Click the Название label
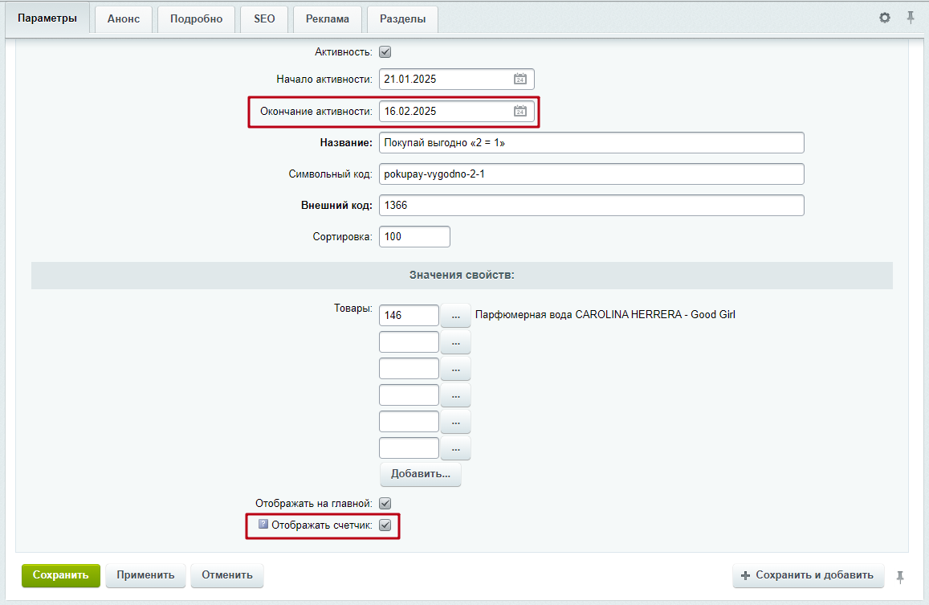The height and width of the screenshot is (605, 929). pos(346,143)
